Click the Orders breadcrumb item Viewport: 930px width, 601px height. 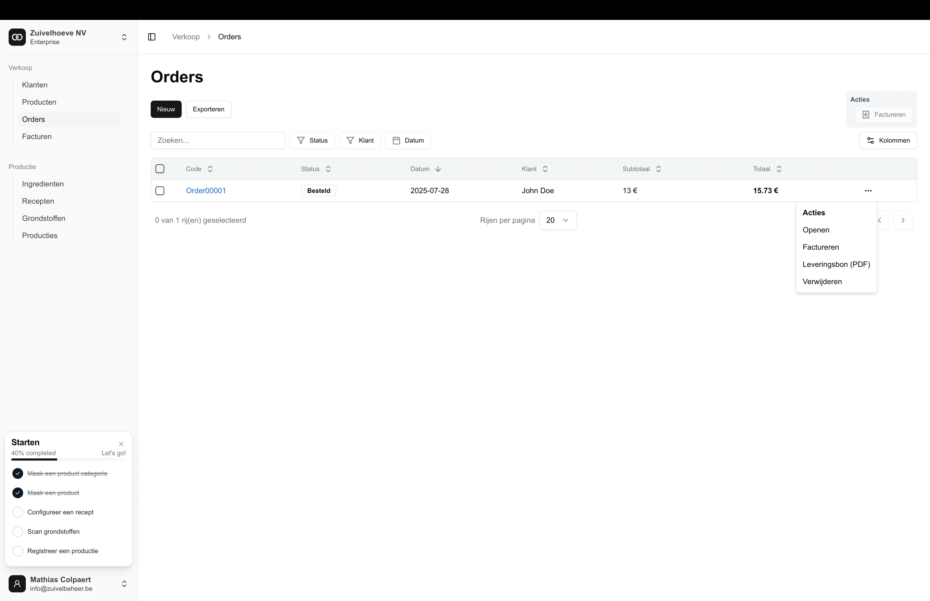[x=230, y=37]
